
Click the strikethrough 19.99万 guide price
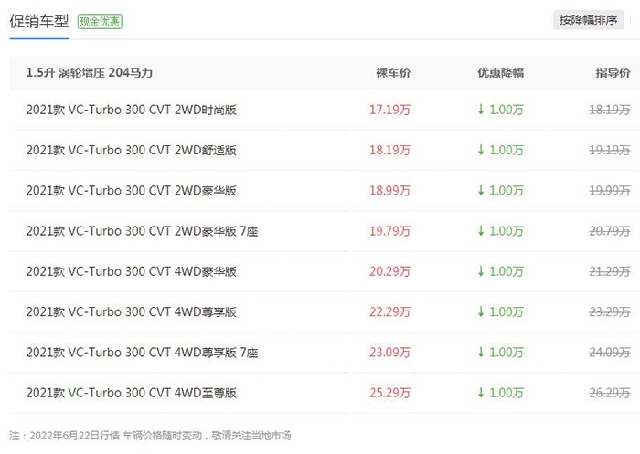coord(610,191)
